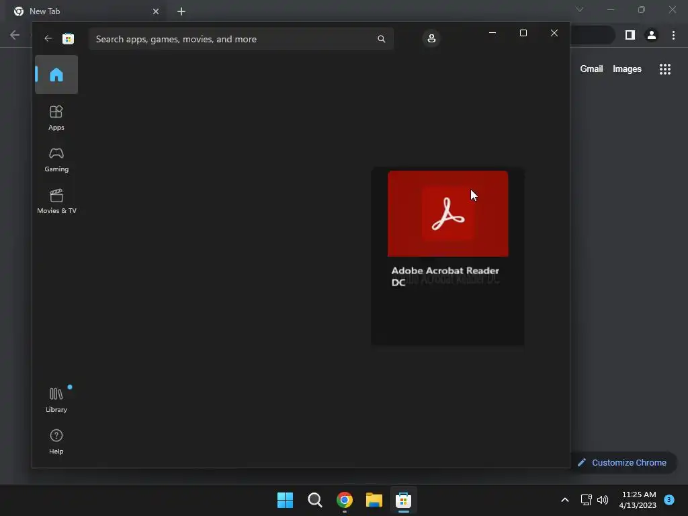Open Library in Store sidebar
The height and width of the screenshot is (516, 688).
(56, 399)
